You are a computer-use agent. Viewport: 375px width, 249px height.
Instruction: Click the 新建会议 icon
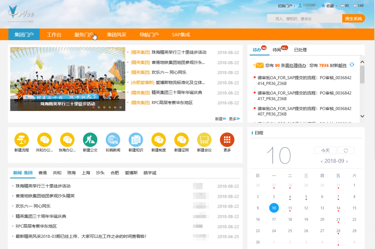click(204, 140)
